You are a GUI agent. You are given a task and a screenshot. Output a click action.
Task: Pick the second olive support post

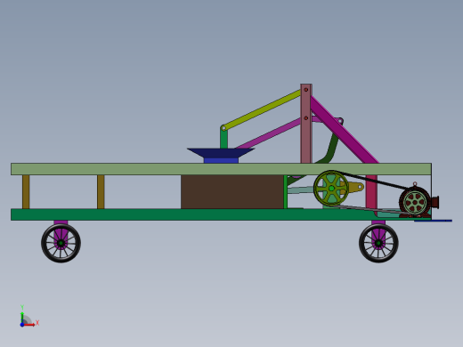pyautogui.click(x=101, y=192)
